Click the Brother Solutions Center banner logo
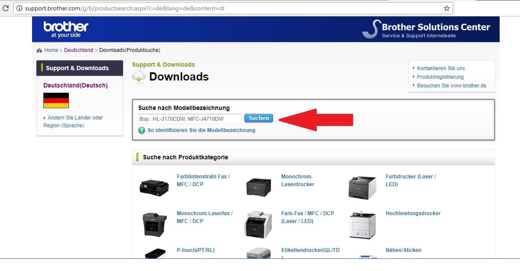 (426, 29)
